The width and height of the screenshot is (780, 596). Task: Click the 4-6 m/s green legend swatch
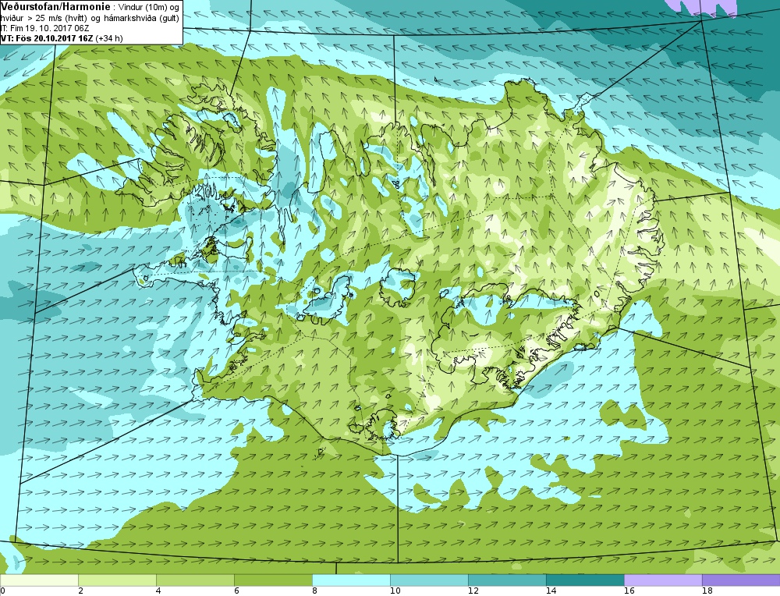196,580
